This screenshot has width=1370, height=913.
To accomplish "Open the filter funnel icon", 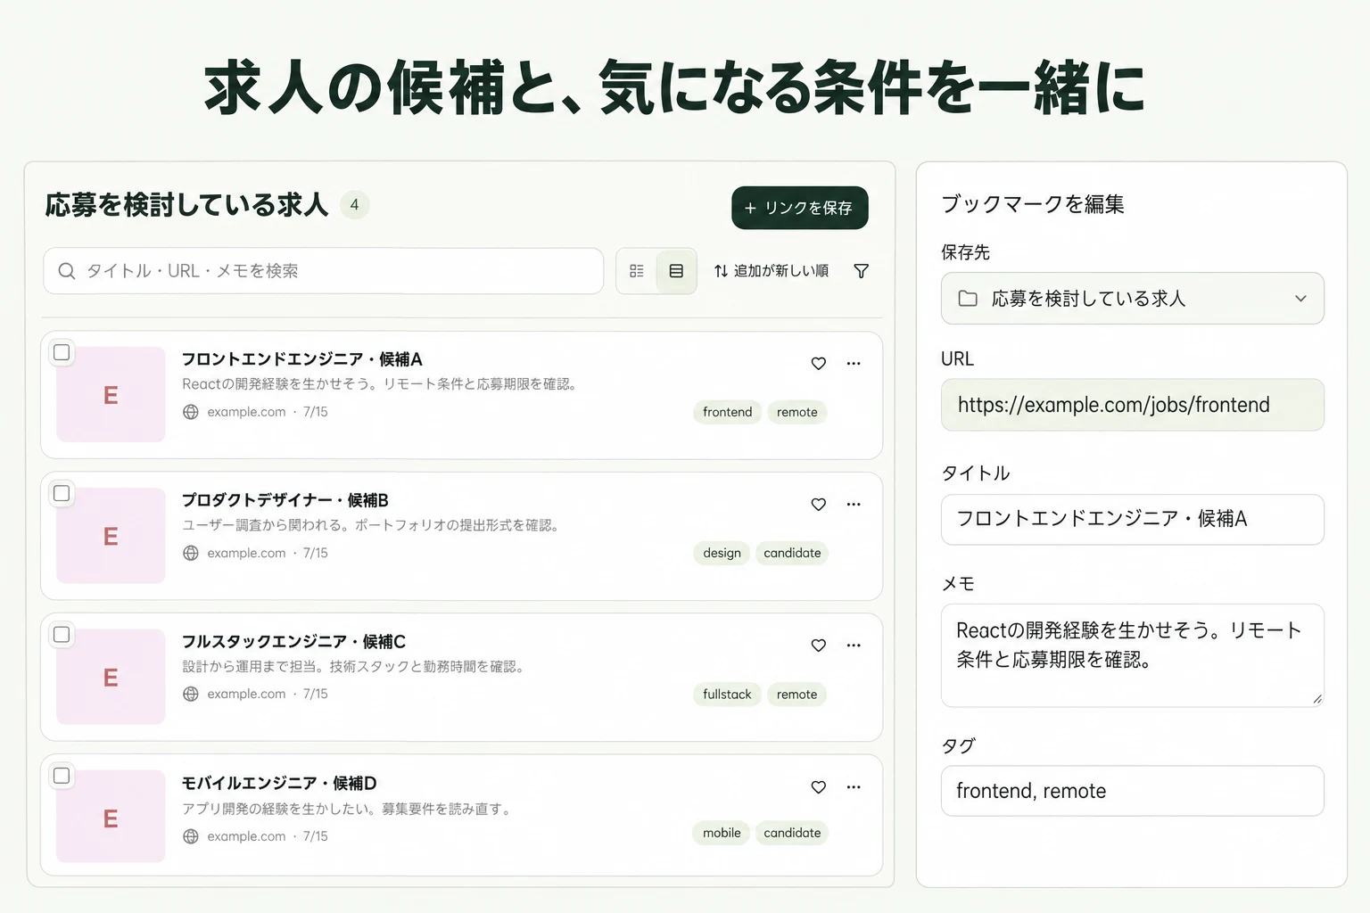I will pyautogui.click(x=861, y=271).
